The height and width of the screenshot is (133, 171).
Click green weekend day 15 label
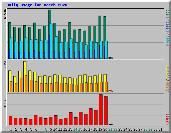coord(80,129)
